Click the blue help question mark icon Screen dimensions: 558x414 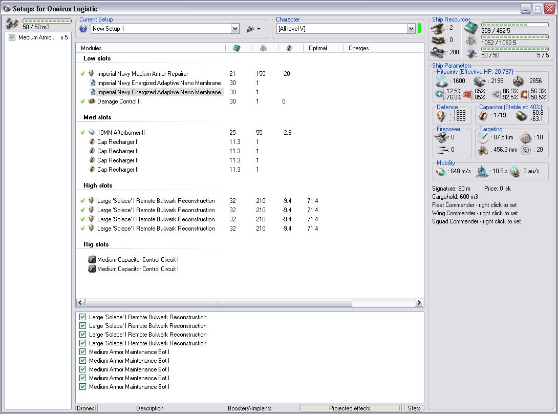click(83, 29)
